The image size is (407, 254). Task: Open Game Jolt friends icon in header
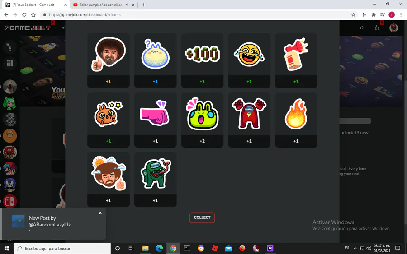click(377, 28)
